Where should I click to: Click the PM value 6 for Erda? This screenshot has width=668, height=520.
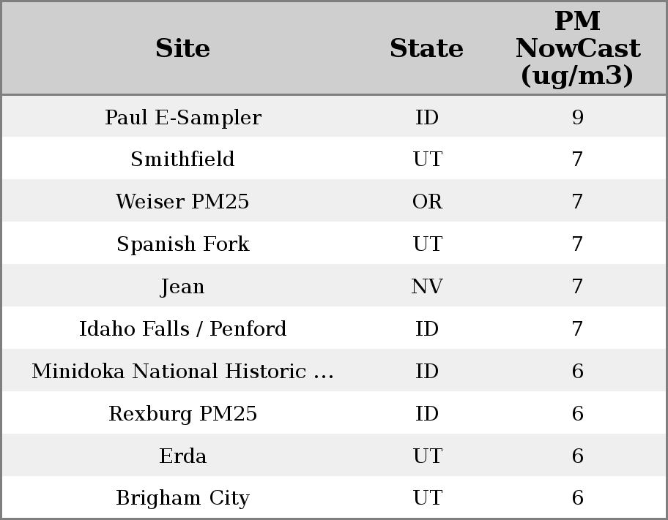click(577, 456)
